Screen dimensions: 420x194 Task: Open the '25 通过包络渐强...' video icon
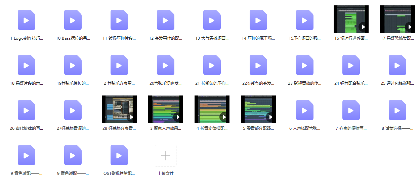tap(397, 65)
